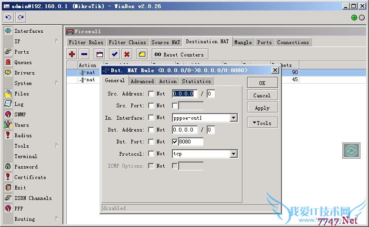Click the yellow comment icon in firewall toolbar
Screen dimensions: 369x227
click(142, 54)
